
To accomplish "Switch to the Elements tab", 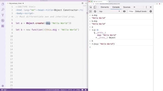I will 105,7.
